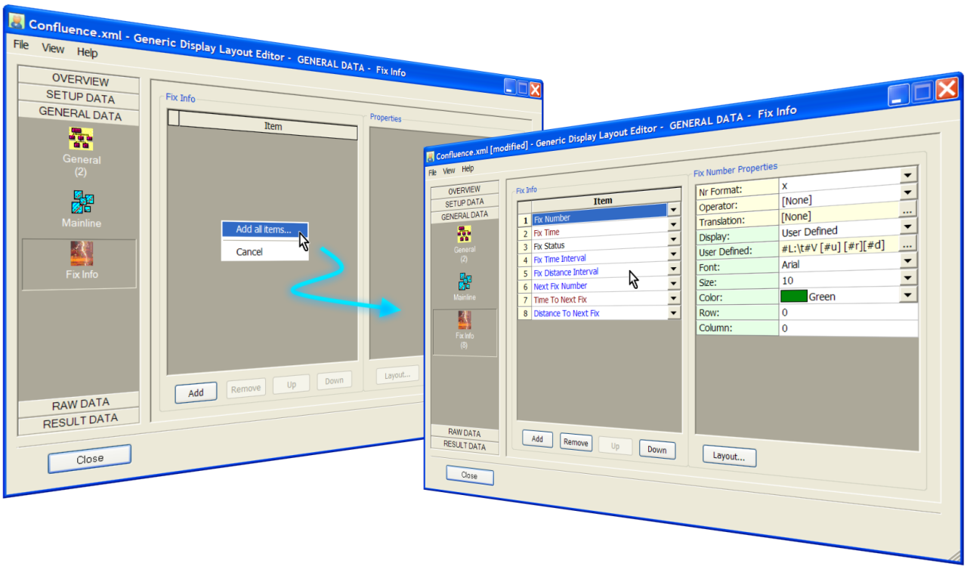Click the Close button in the front window
This screenshot has width=967, height=569.
point(469,476)
